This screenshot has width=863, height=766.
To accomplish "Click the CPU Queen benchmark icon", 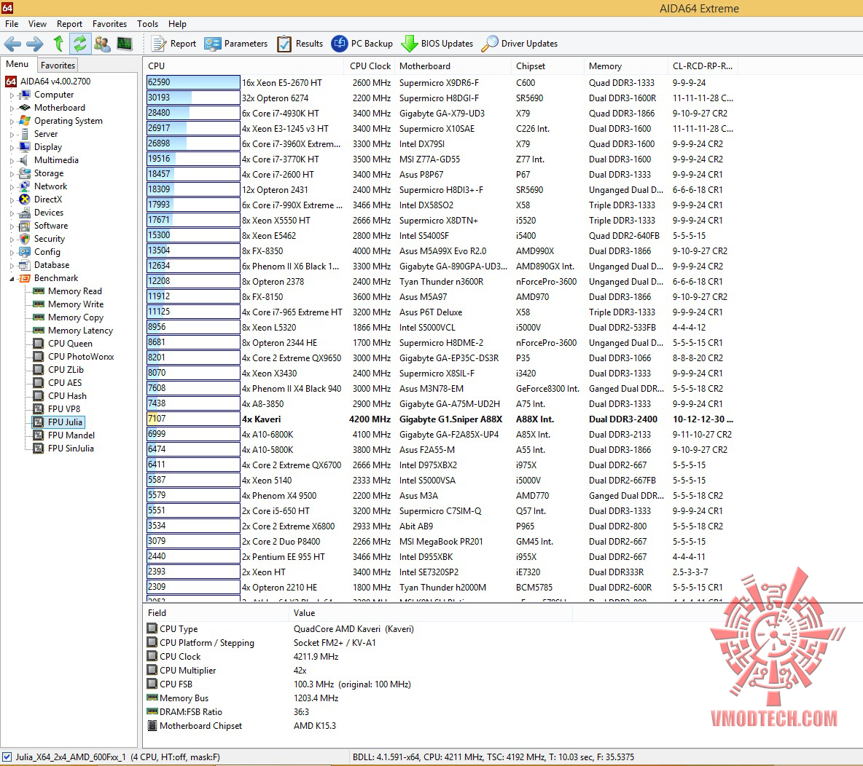I will (x=39, y=343).
